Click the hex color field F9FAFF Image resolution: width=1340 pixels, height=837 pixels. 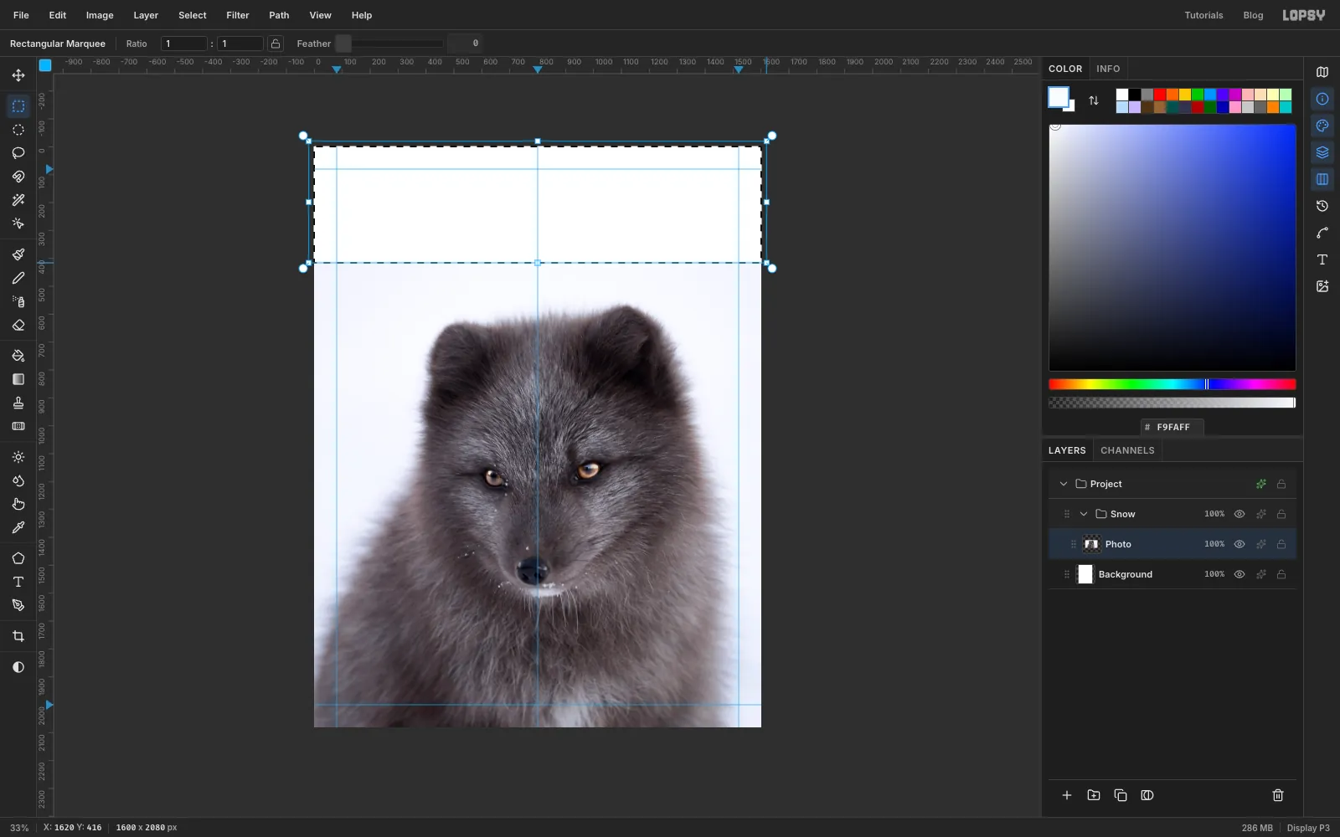[x=1172, y=427]
